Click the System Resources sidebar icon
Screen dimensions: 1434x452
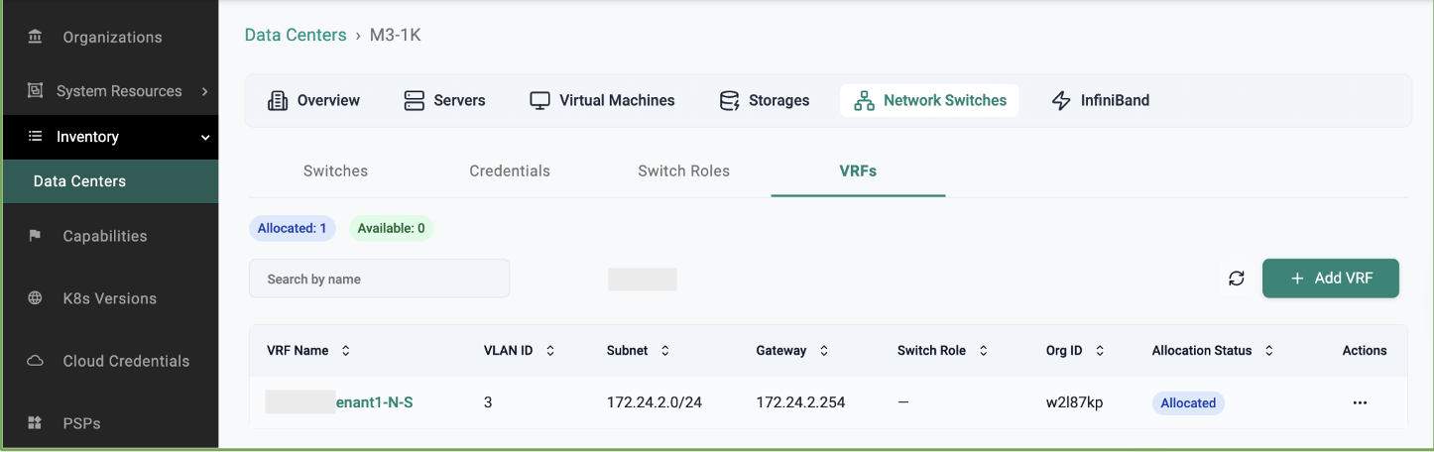(x=36, y=91)
